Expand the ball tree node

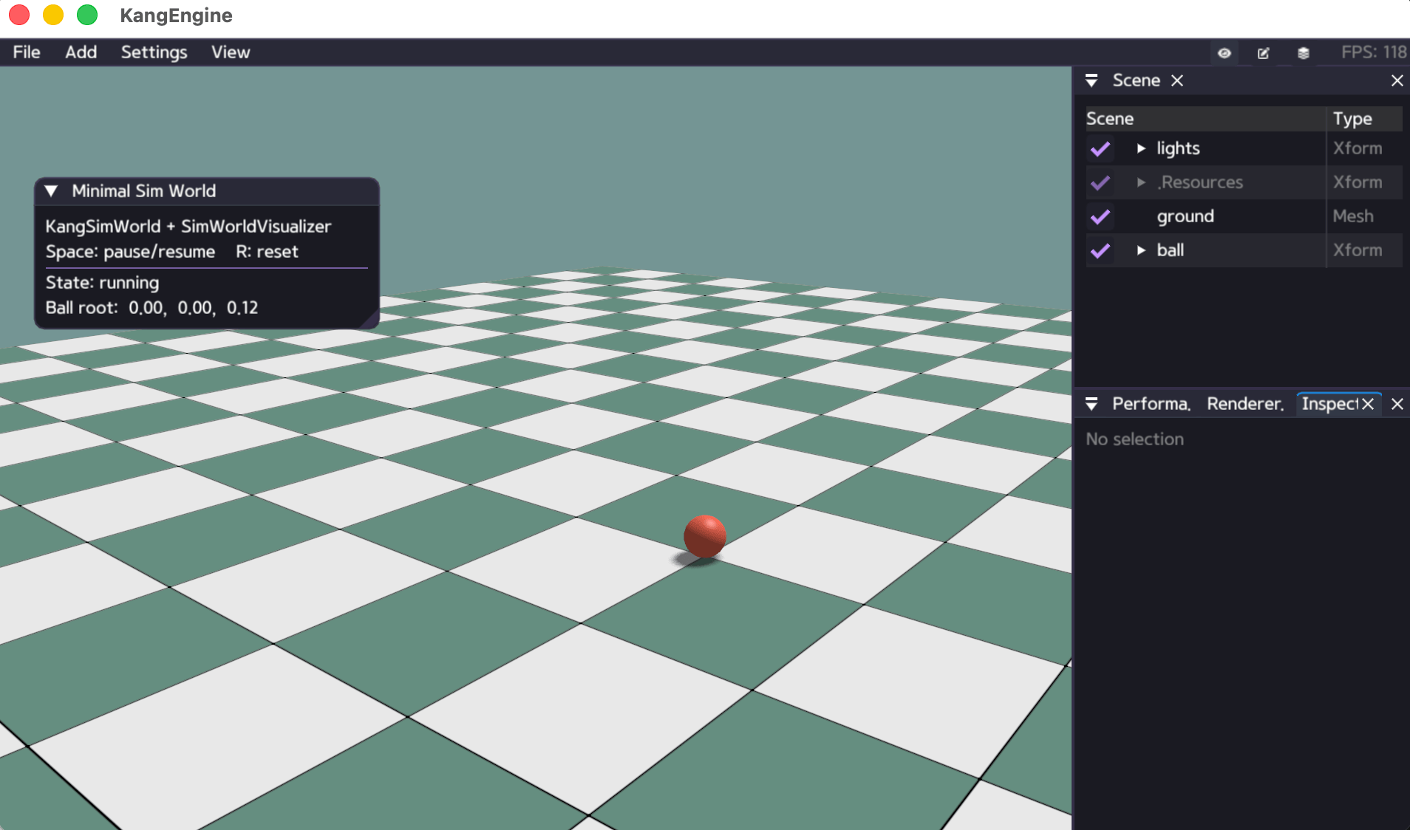(x=1141, y=250)
